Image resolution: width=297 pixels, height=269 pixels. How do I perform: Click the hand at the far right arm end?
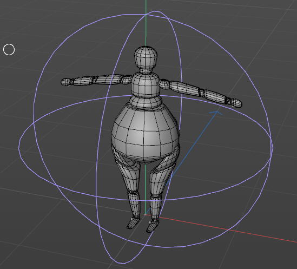(x=236, y=103)
